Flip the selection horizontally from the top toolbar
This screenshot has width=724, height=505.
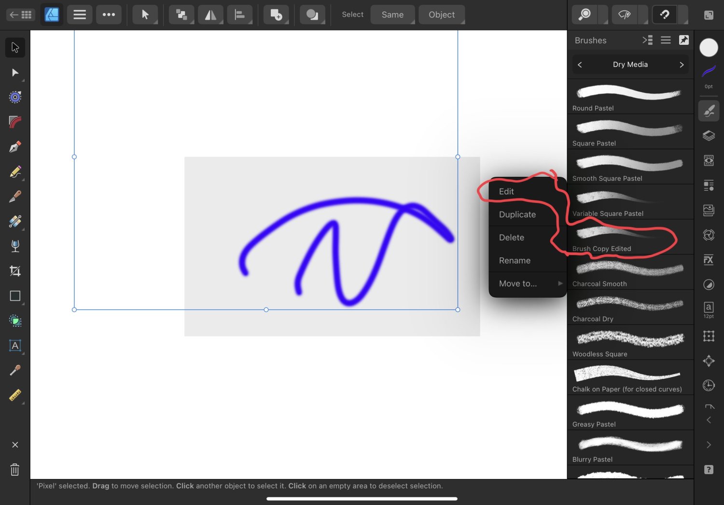[x=210, y=14]
